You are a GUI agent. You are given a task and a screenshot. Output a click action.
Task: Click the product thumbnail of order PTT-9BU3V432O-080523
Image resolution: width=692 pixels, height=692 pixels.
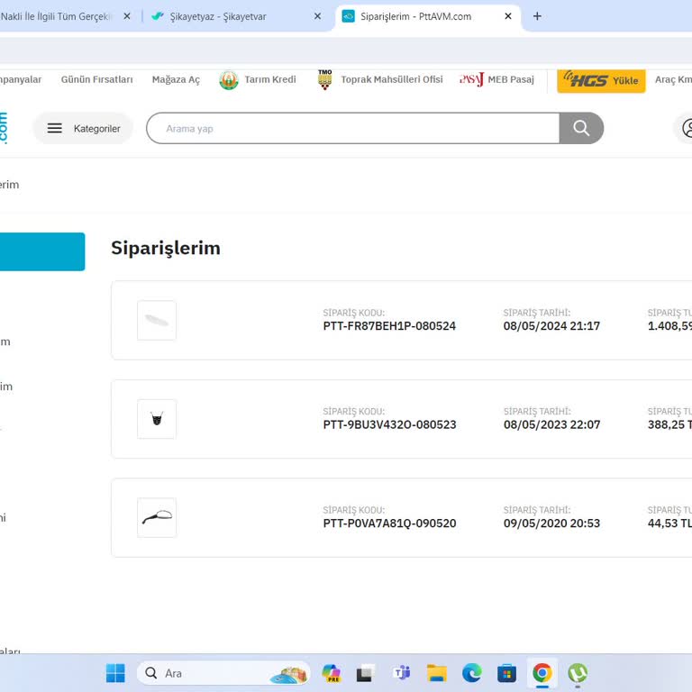pyautogui.click(x=157, y=419)
